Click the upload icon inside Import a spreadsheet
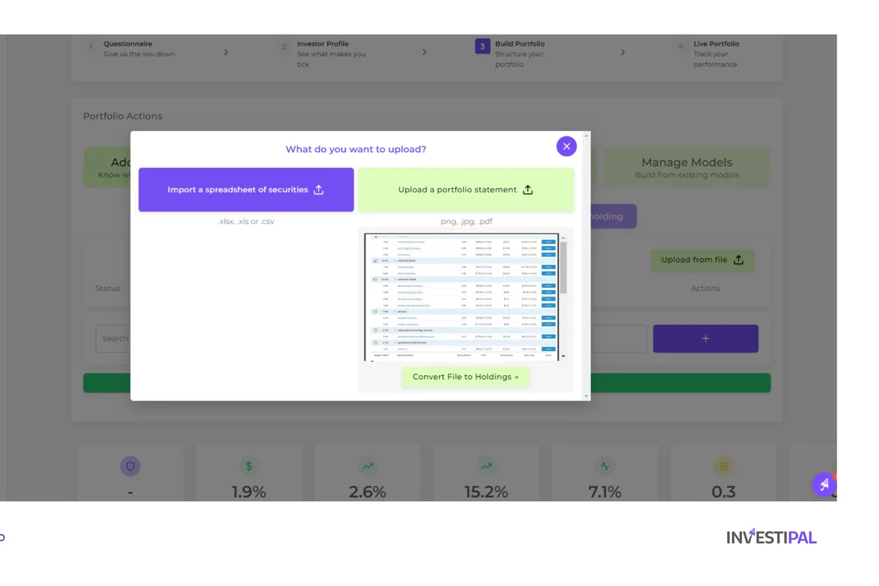Image resolution: width=879 pixels, height=586 pixels. (x=319, y=189)
